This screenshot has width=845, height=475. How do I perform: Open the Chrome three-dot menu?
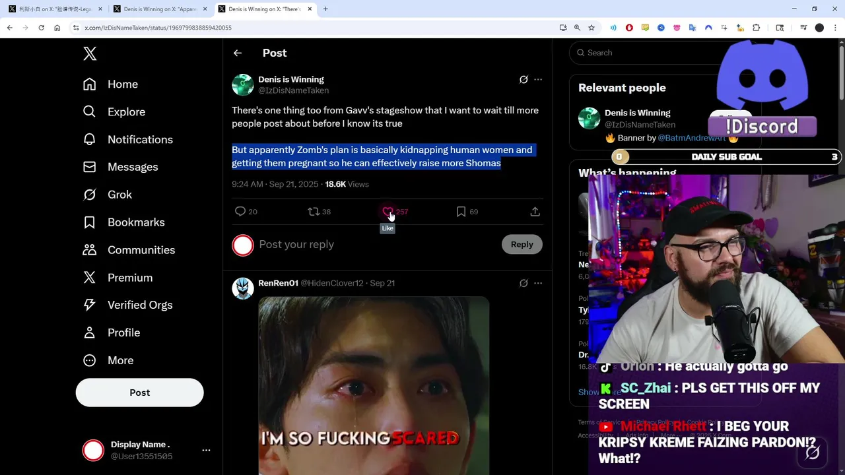835,28
